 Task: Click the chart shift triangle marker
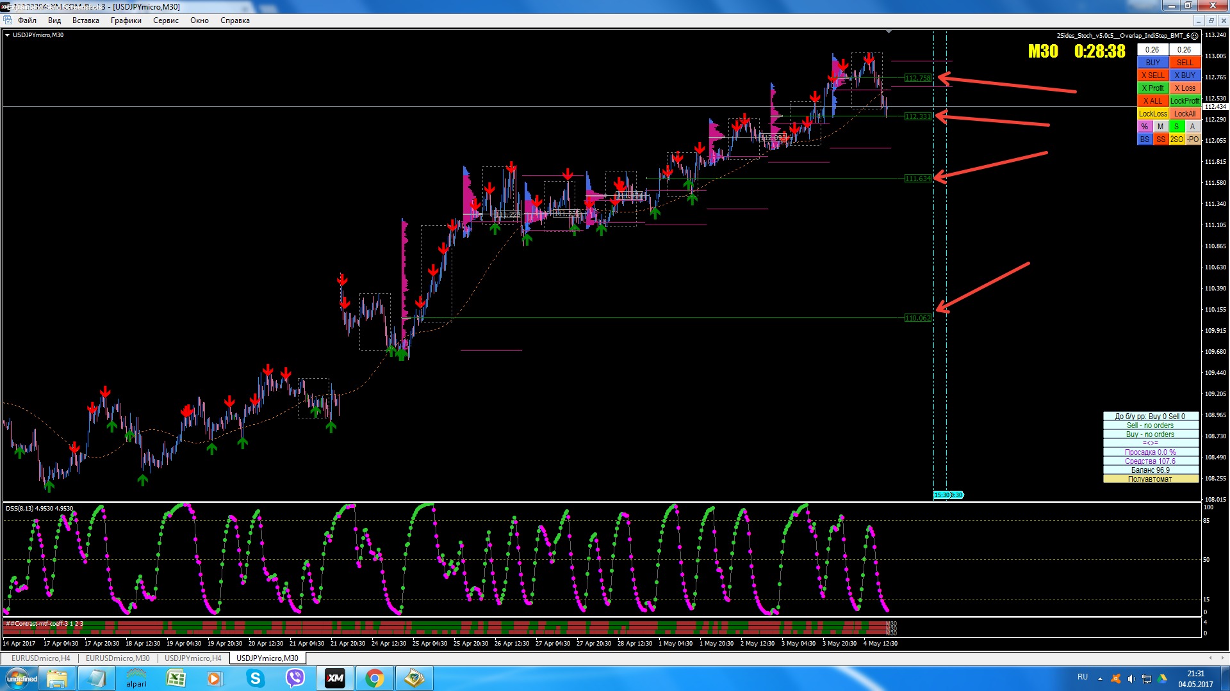tap(889, 31)
